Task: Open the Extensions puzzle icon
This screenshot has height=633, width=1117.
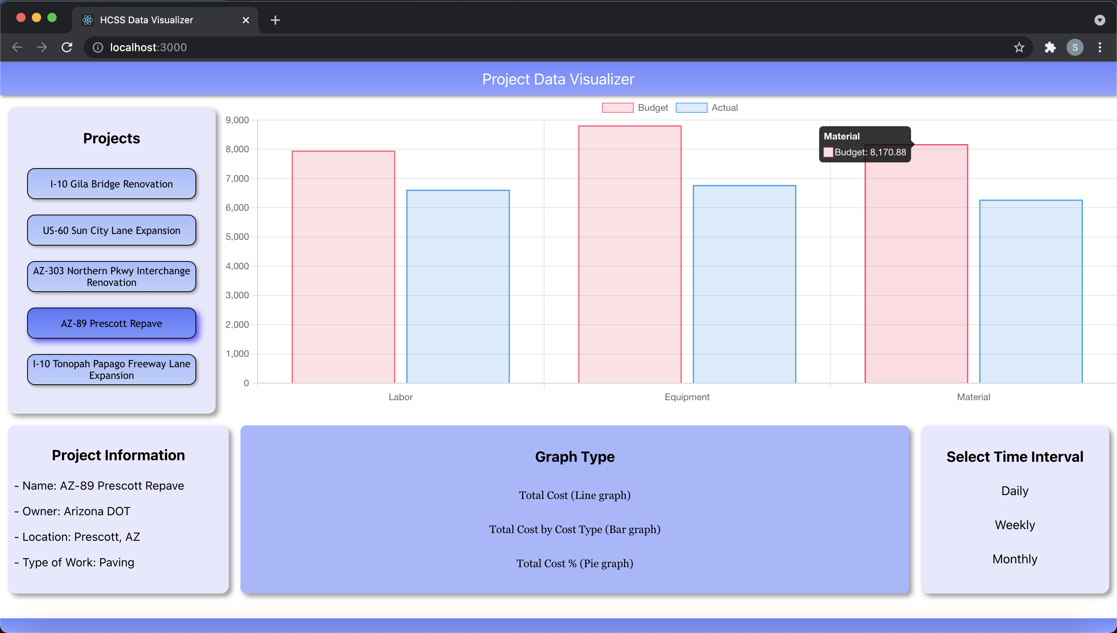Action: pos(1050,47)
